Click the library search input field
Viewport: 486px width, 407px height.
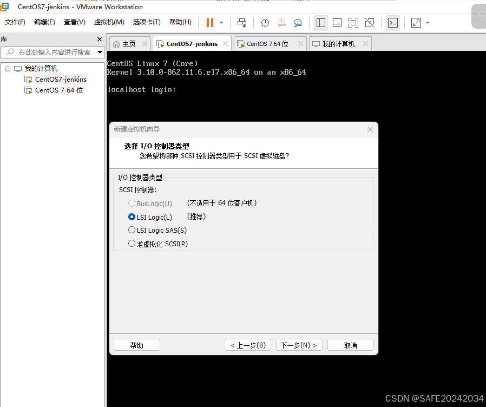[48, 52]
